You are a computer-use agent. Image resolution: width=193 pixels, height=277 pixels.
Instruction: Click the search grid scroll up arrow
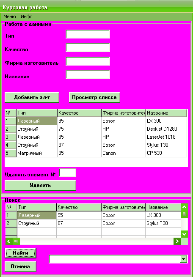click(x=185, y=207)
